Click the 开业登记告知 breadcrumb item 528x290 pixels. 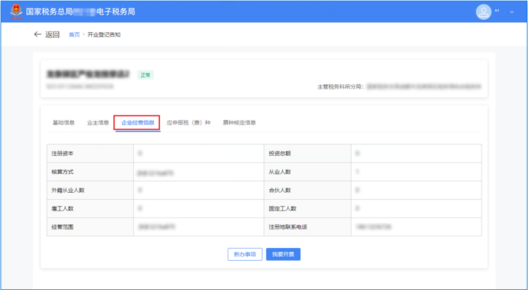[104, 35]
